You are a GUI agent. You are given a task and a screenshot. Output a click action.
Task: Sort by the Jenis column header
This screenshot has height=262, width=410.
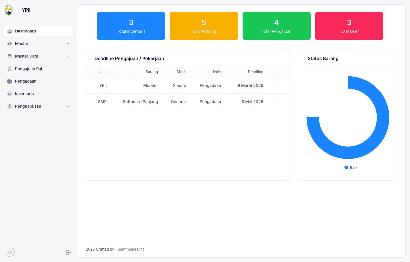[216, 72]
